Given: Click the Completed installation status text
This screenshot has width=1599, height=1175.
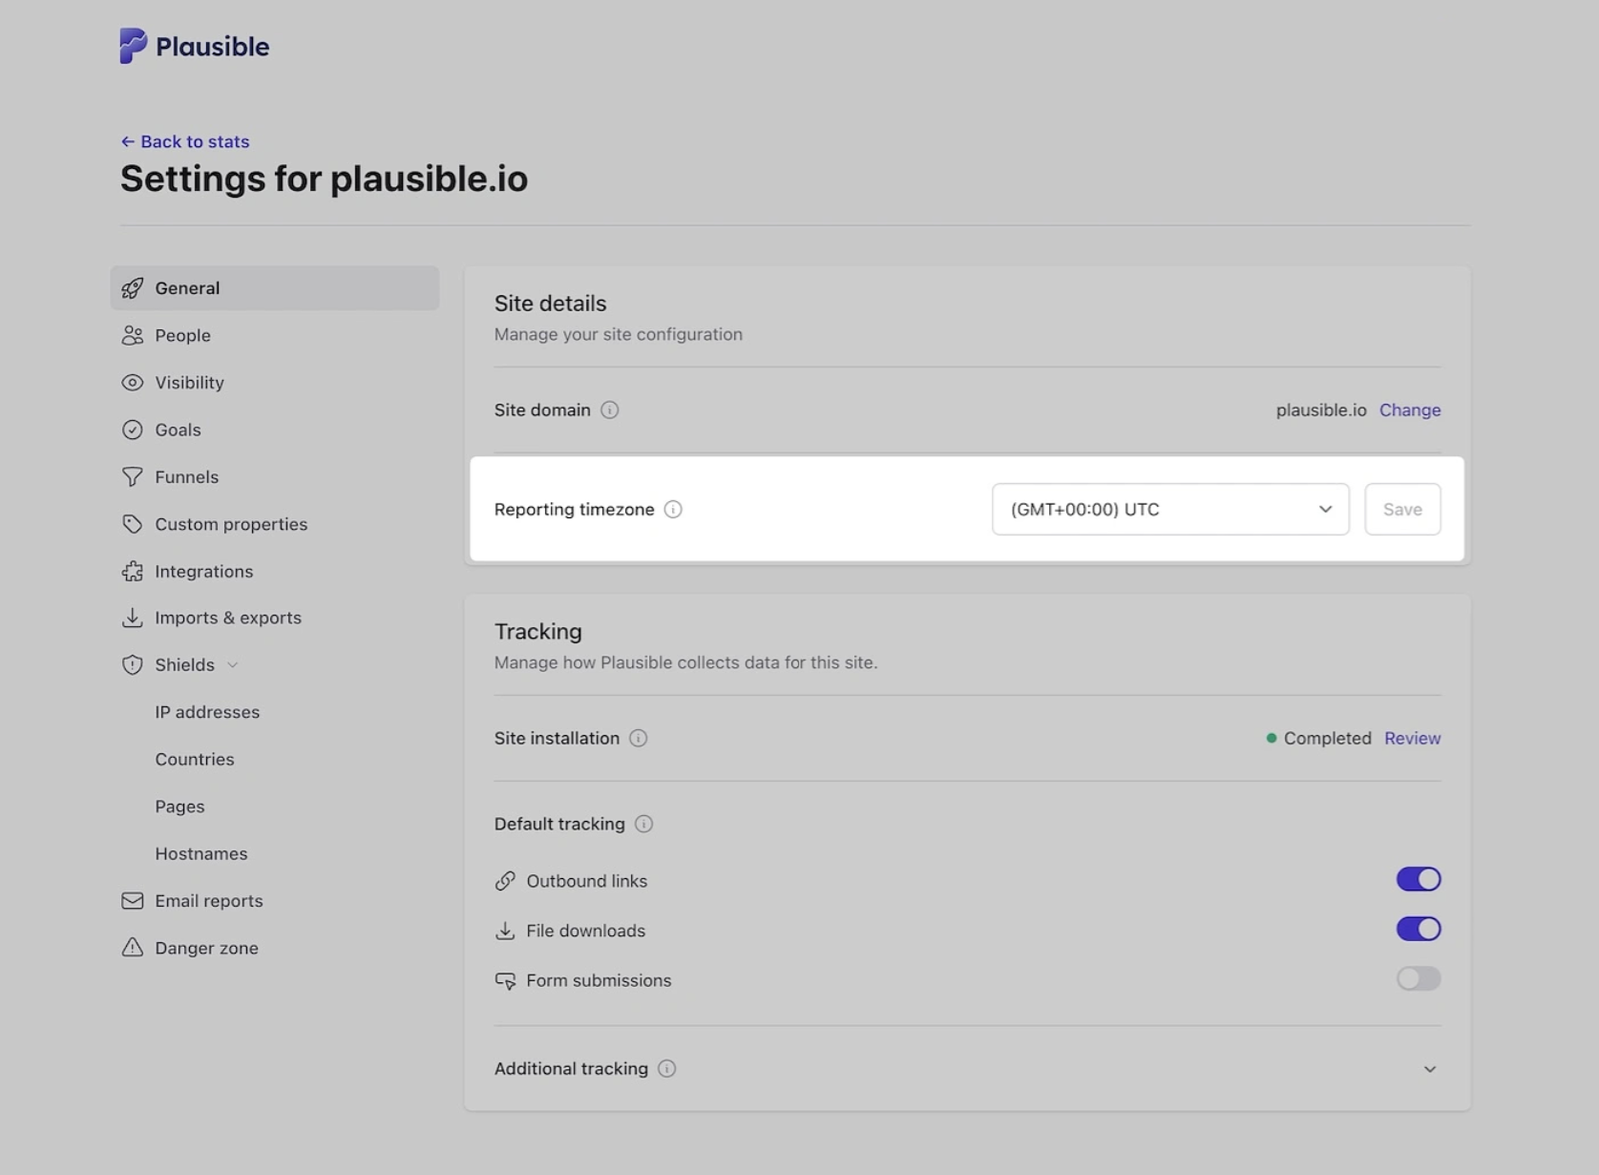Looking at the screenshot, I should point(1327,738).
